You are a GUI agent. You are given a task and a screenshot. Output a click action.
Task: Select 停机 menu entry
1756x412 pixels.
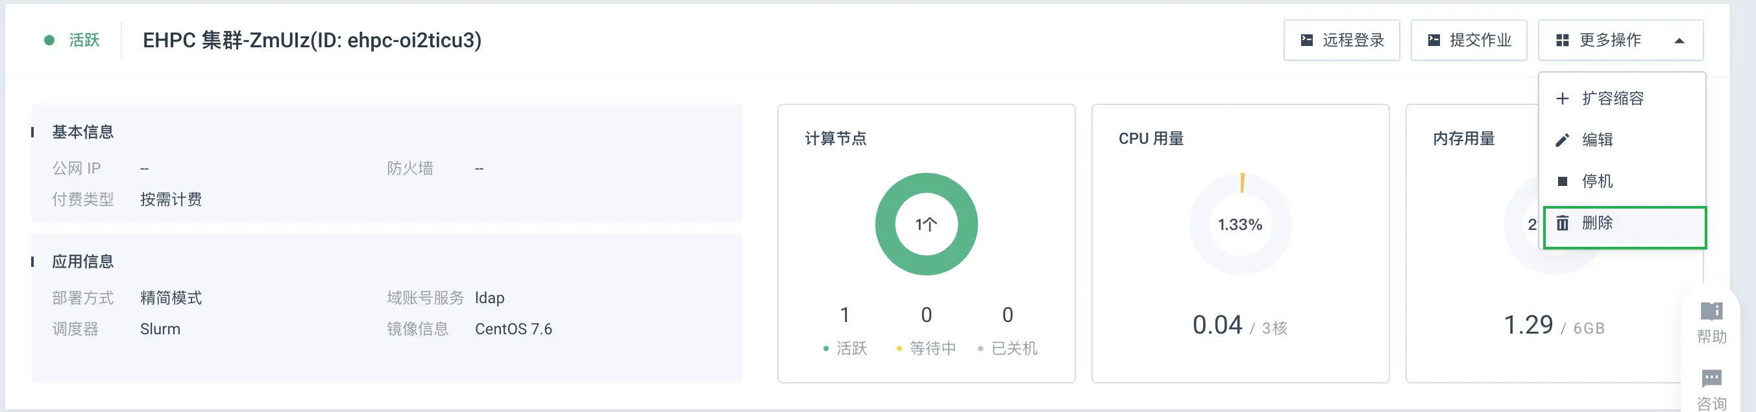(1622, 181)
